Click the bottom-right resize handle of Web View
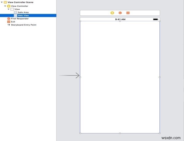184x141 pixels. coord(159,133)
